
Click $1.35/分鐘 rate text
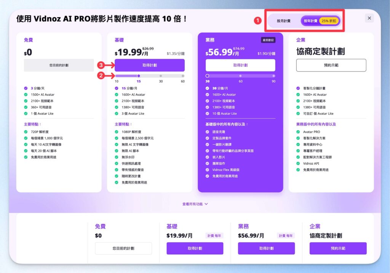(176, 53)
